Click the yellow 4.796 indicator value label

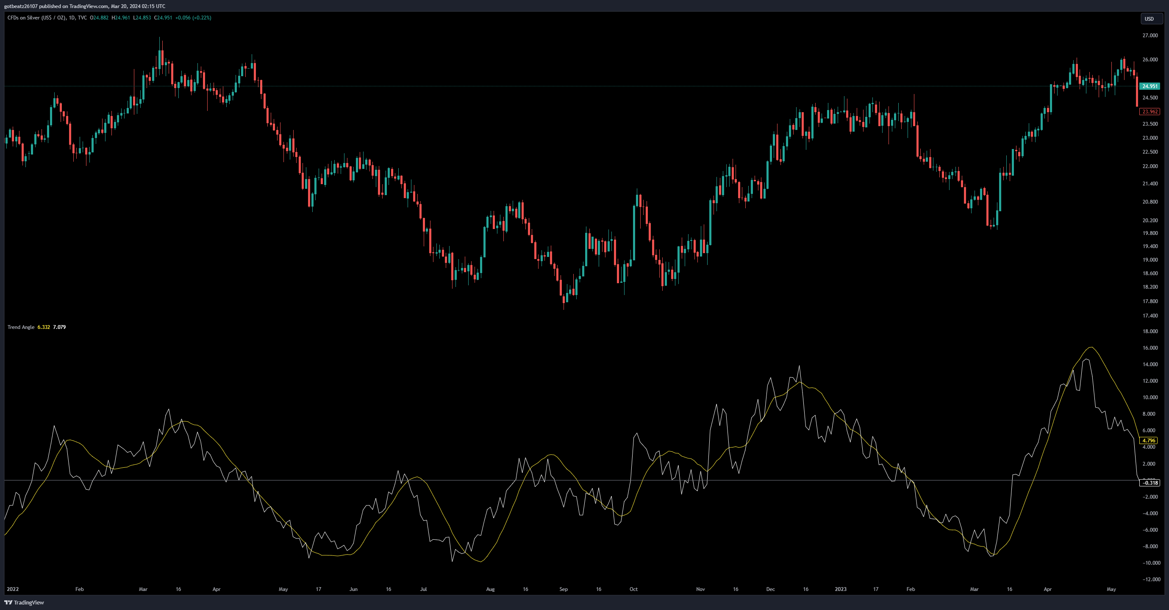coord(1149,440)
